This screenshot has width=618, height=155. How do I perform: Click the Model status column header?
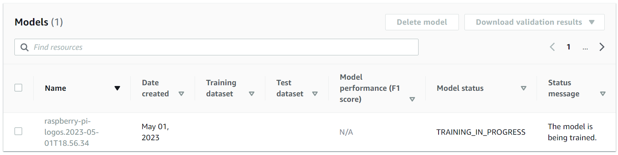point(460,88)
